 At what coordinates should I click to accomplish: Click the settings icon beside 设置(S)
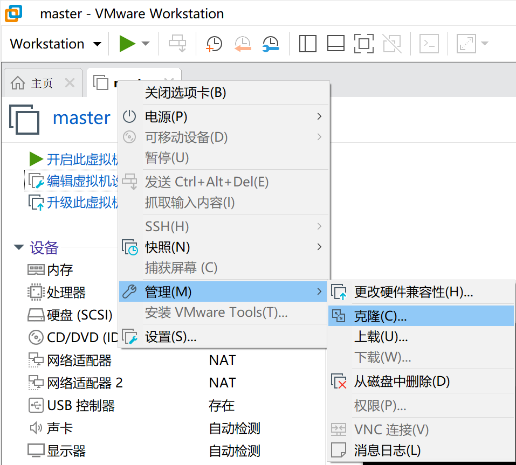coord(129,337)
